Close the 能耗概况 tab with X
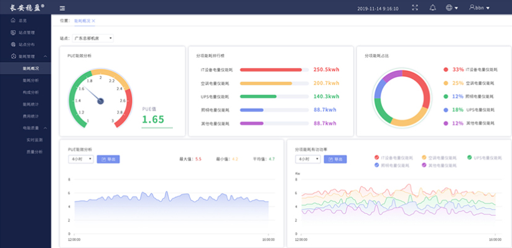Screen dimensions: 512x248 [x=93, y=21]
